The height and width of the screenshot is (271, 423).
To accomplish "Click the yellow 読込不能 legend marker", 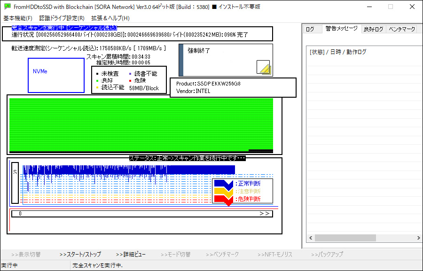I will 97,87.
